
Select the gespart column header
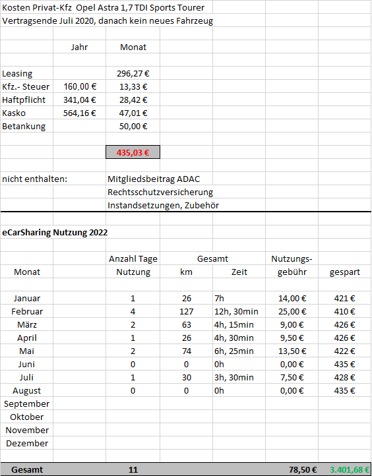click(x=345, y=272)
